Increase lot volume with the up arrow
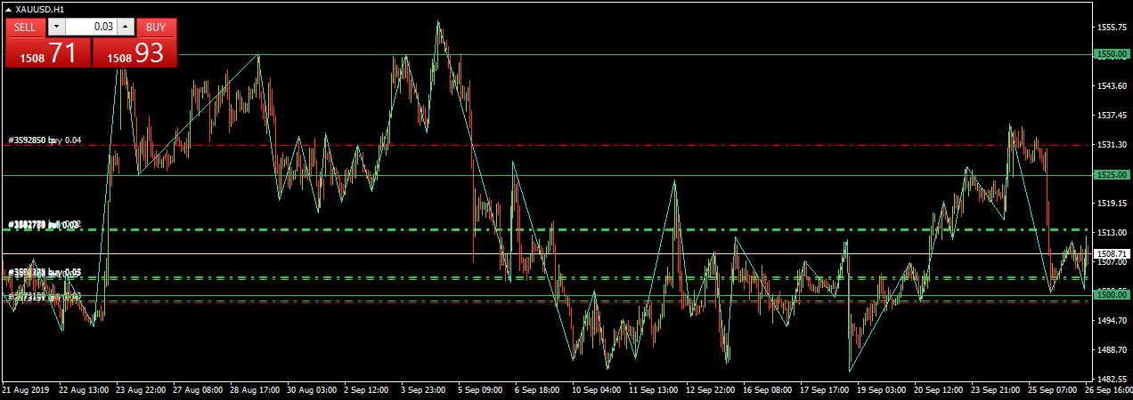The image size is (1133, 400). (x=126, y=27)
